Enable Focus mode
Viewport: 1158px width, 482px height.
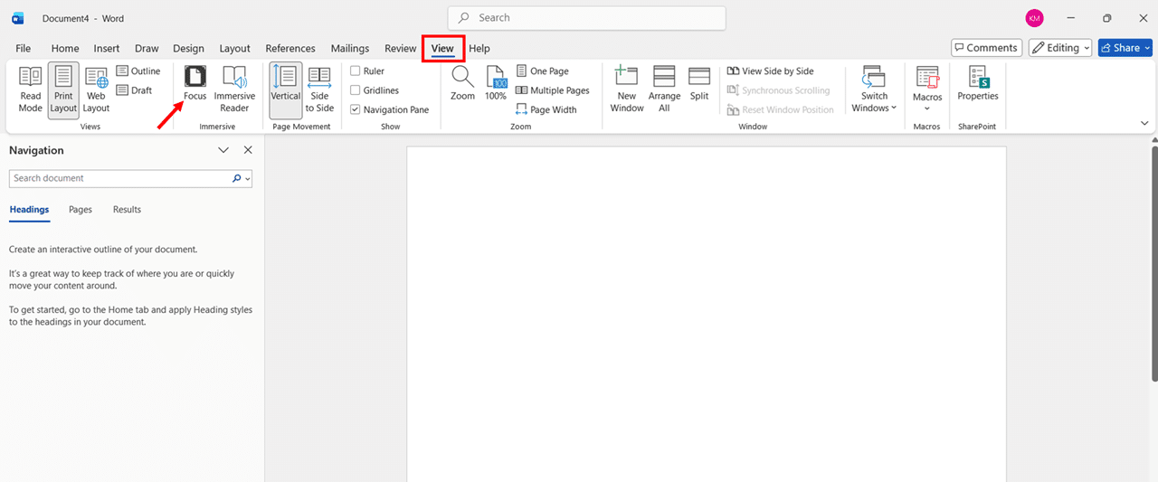coord(195,83)
